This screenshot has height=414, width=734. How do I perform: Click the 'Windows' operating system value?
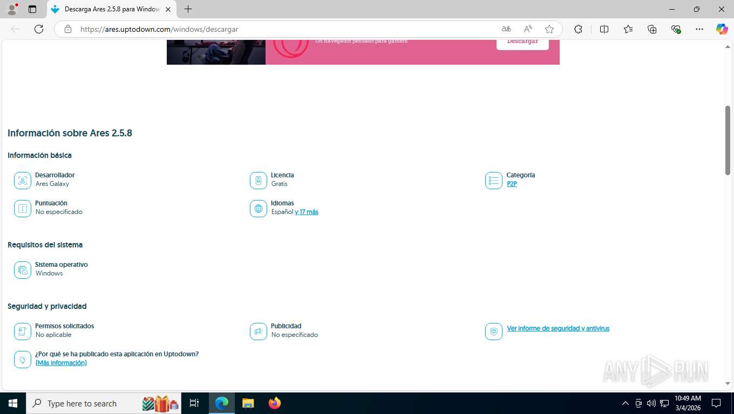tap(49, 273)
